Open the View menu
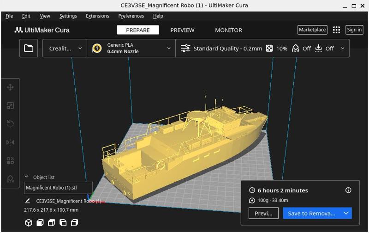The image size is (369, 233). tap(45, 16)
